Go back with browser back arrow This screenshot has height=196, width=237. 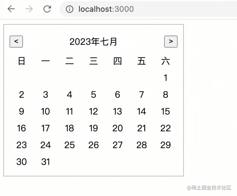tap(11, 9)
